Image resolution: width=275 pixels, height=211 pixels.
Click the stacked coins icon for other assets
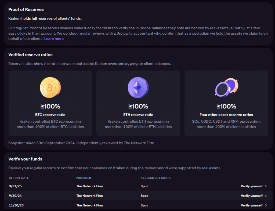pos(226,87)
